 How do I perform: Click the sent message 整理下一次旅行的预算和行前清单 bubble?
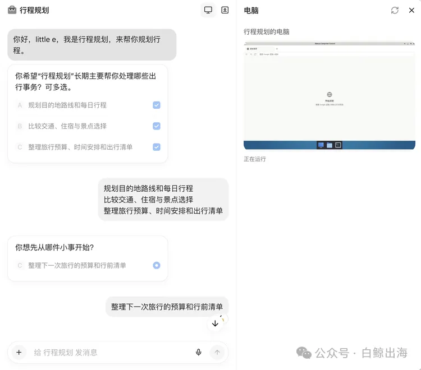(167, 307)
